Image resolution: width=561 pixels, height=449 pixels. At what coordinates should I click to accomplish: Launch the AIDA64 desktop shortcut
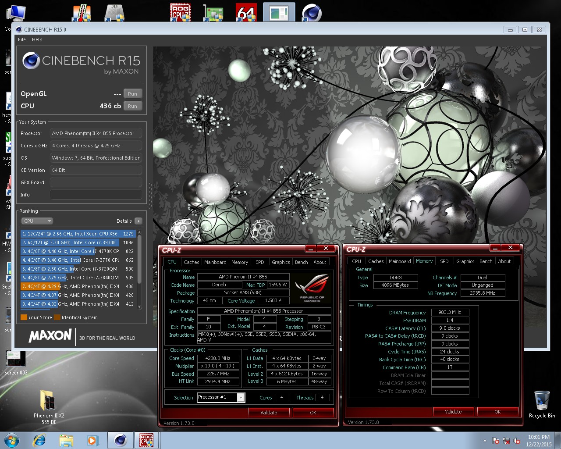246,12
